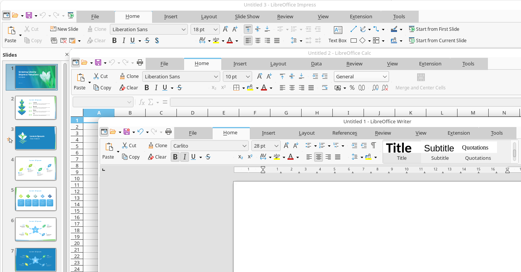The image size is (521, 272).
Task: Click the font color swatch in Writer
Action: pos(291,157)
